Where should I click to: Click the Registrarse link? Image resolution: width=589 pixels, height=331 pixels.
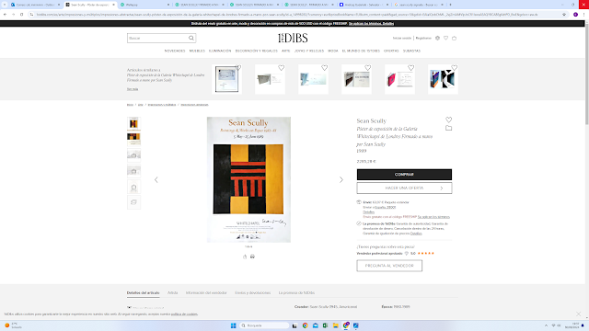423,38
